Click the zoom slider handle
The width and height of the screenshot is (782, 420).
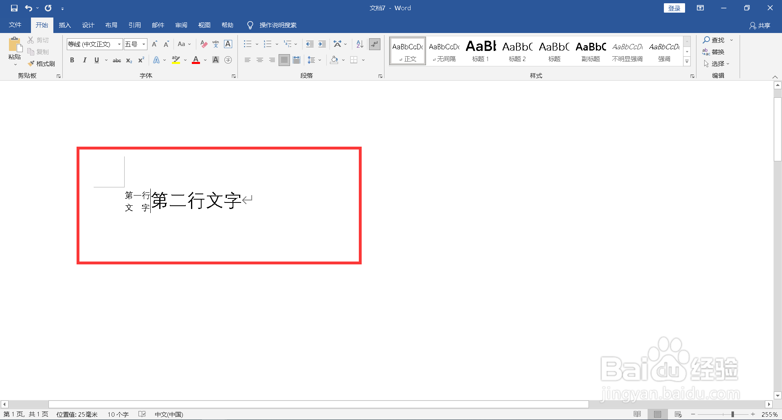(x=732, y=414)
